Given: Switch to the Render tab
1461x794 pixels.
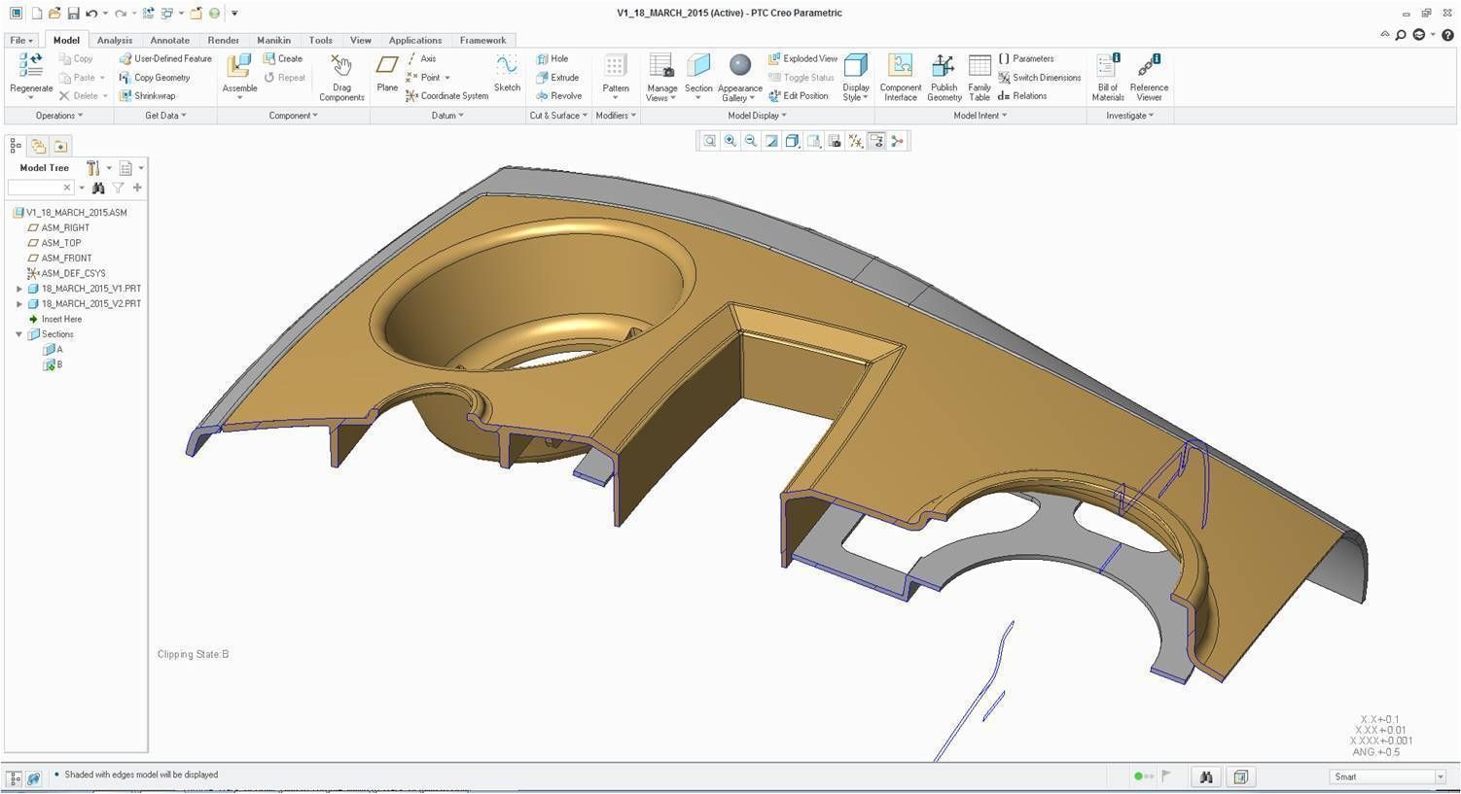Looking at the screenshot, I should (x=224, y=40).
